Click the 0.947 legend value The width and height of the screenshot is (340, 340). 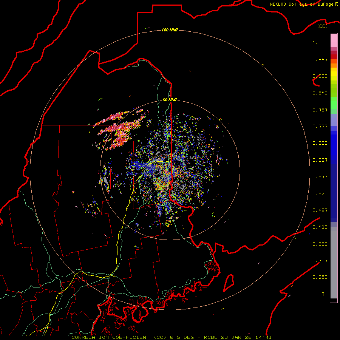tap(320, 59)
